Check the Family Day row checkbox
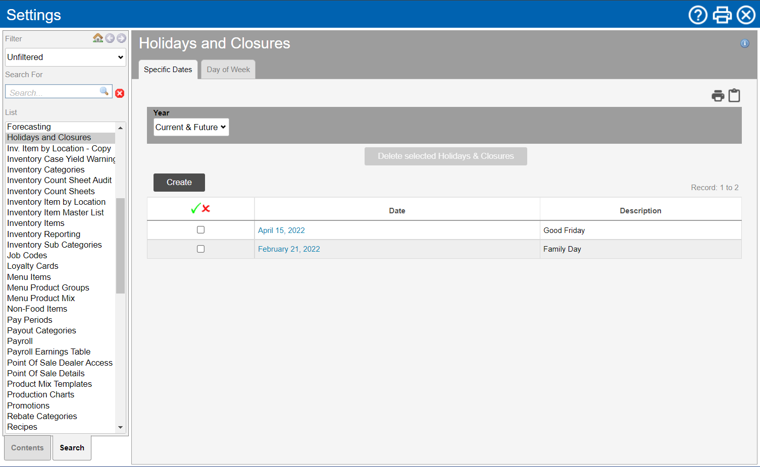Image resolution: width=760 pixels, height=467 pixels. [200, 249]
